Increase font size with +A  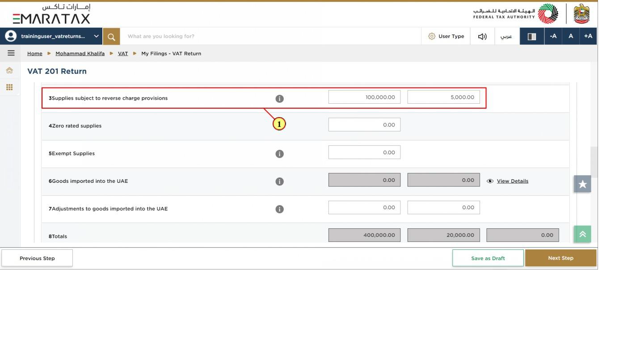588,36
